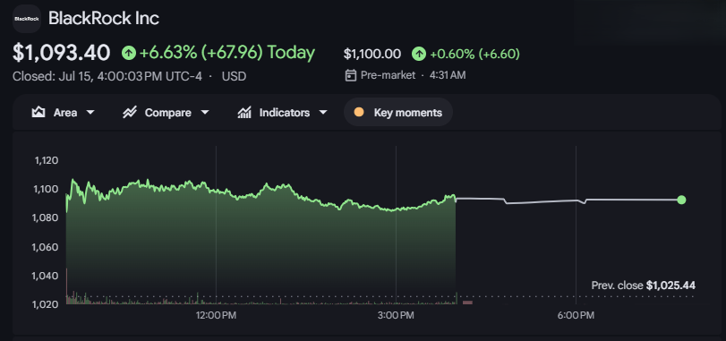Click the 12:00 PM time axis label
The image size is (726, 341).
[217, 316]
